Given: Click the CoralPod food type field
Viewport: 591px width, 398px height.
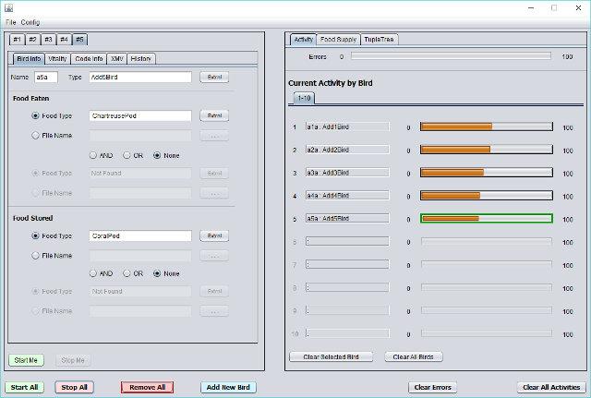Looking at the screenshot, I should click(x=140, y=235).
